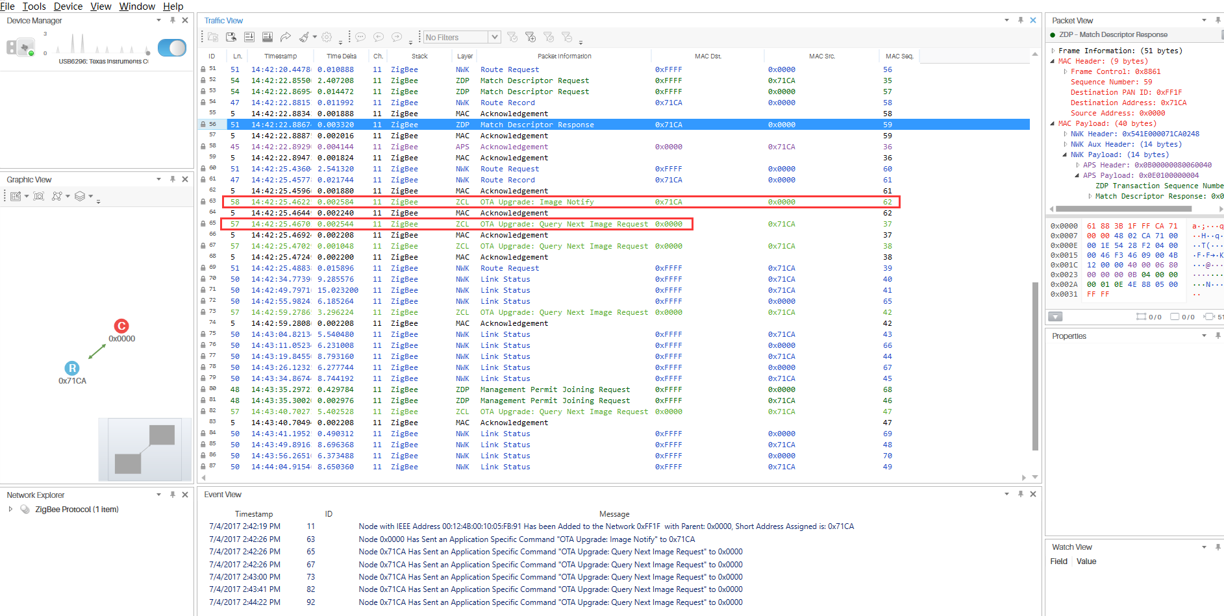Click the Packet View horizontal scrollbar

(x=1124, y=209)
